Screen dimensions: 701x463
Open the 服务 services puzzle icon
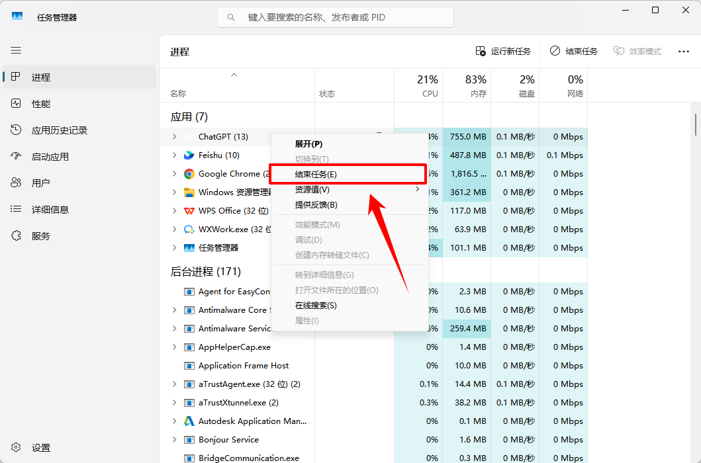pyautogui.click(x=16, y=235)
